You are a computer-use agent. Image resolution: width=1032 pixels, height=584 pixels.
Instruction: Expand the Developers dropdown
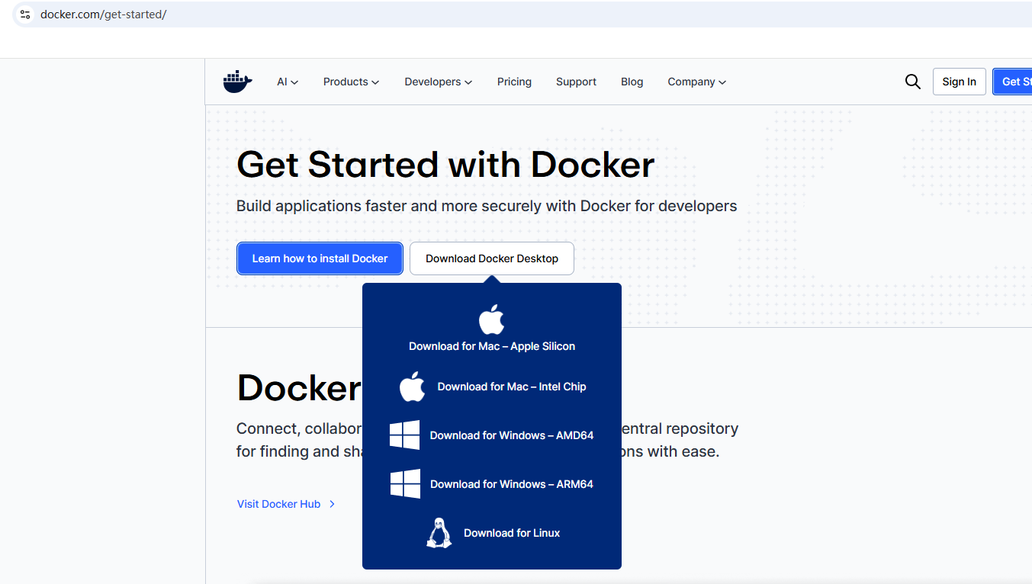click(x=439, y=82)
